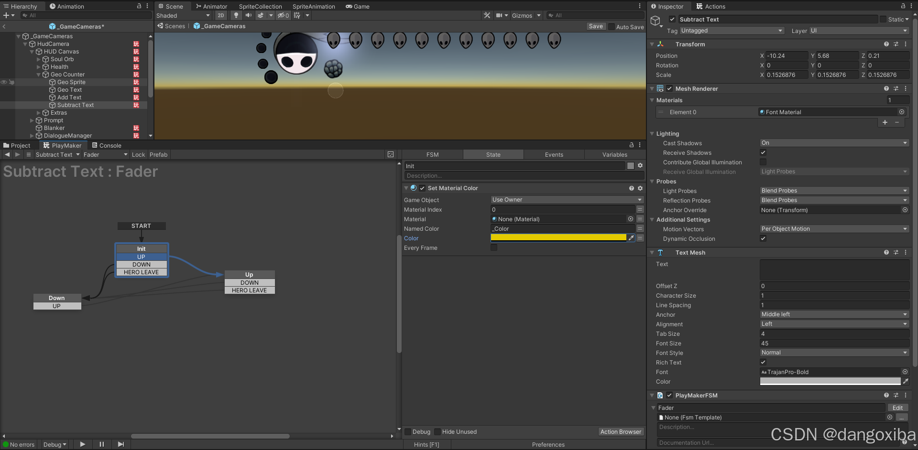Click the yellow Color swatch in Set Material Color
The width and height of the screenshot is (918, 450).
(x=558, y=237)
